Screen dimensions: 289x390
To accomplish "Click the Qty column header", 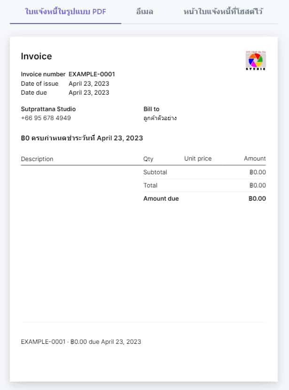I will [x=148, y=159].
